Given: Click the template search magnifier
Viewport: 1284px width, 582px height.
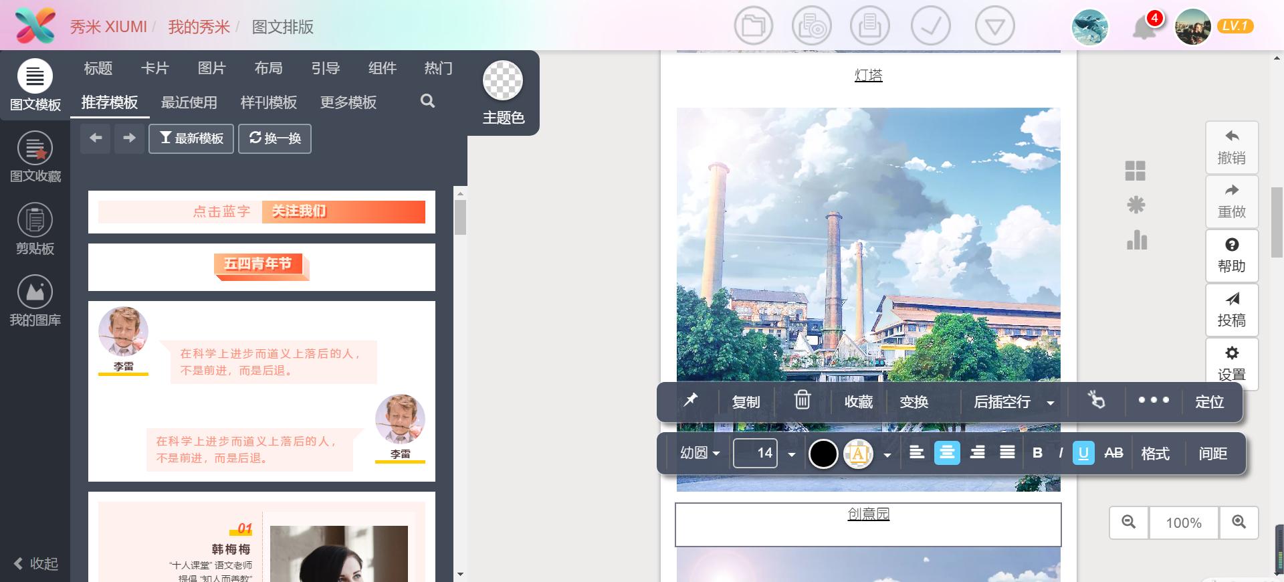Looking at the screenshot, I should click(x=427, y=101).
